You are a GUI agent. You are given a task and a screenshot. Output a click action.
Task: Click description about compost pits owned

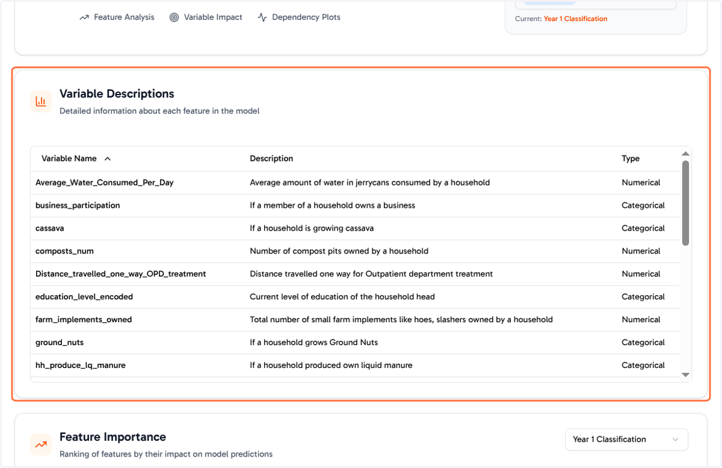339,251
